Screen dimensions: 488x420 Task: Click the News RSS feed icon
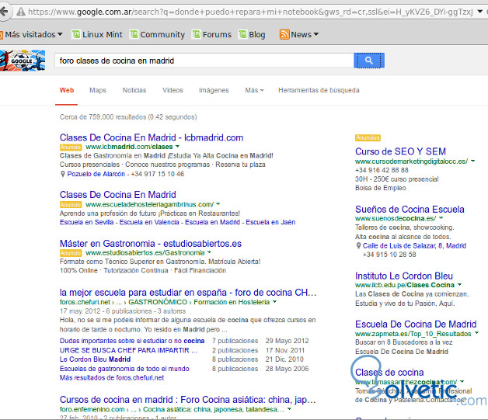284,34
